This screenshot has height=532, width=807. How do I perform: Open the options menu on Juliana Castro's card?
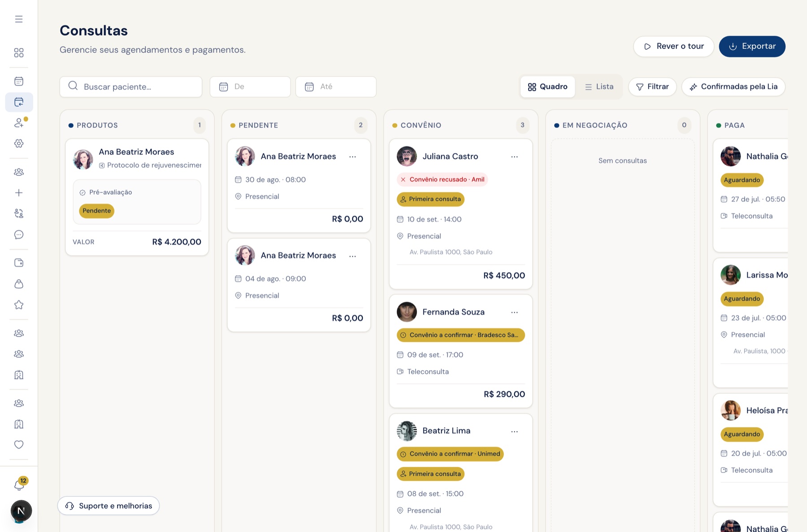pos(514,157)
